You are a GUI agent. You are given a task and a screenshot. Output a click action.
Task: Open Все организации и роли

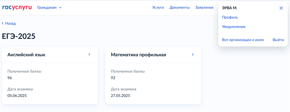(243, 40)
